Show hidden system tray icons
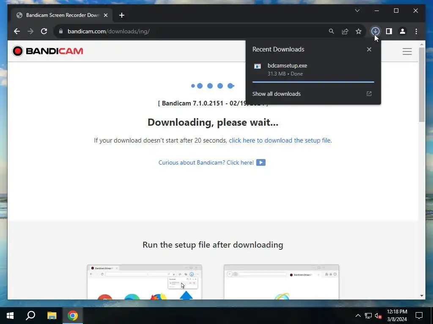This screenshot has height=324, width=433. (x=358, y=316)
